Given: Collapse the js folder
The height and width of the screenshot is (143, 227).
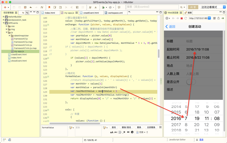Looking at the screenshot, I should click(x=7, y=32).
